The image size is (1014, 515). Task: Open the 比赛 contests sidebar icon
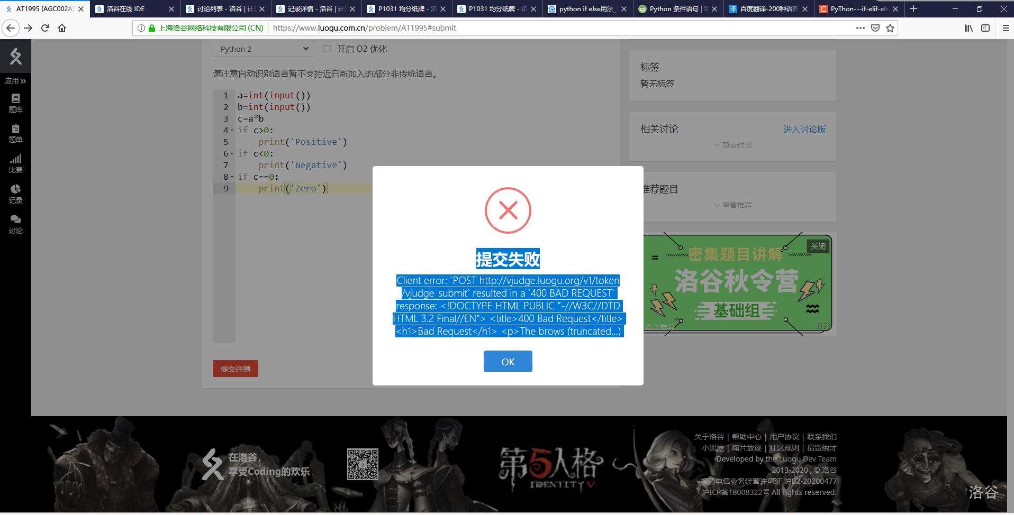(x=15, y=163)
